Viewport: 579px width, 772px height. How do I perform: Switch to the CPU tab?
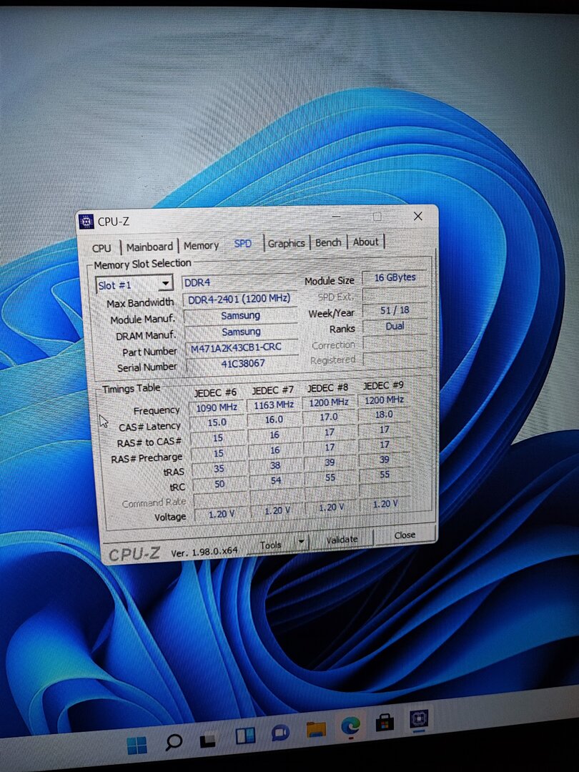[x=102, y=248]
